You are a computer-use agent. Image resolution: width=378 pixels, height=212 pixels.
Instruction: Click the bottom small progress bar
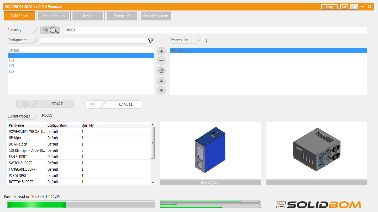pos(210,207)
